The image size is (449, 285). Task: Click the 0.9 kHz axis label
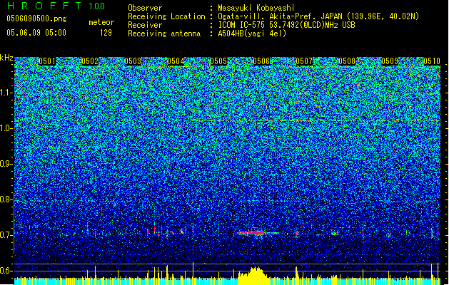tap(6, 164)
